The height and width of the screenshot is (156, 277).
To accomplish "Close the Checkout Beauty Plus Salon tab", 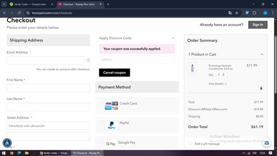I will [101, 4].
